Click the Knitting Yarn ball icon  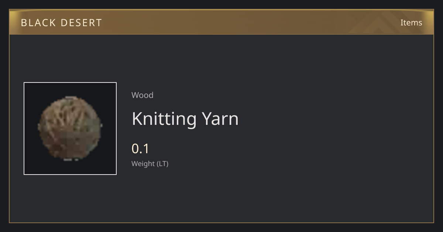pyautogui.click(x=70, y=128)
